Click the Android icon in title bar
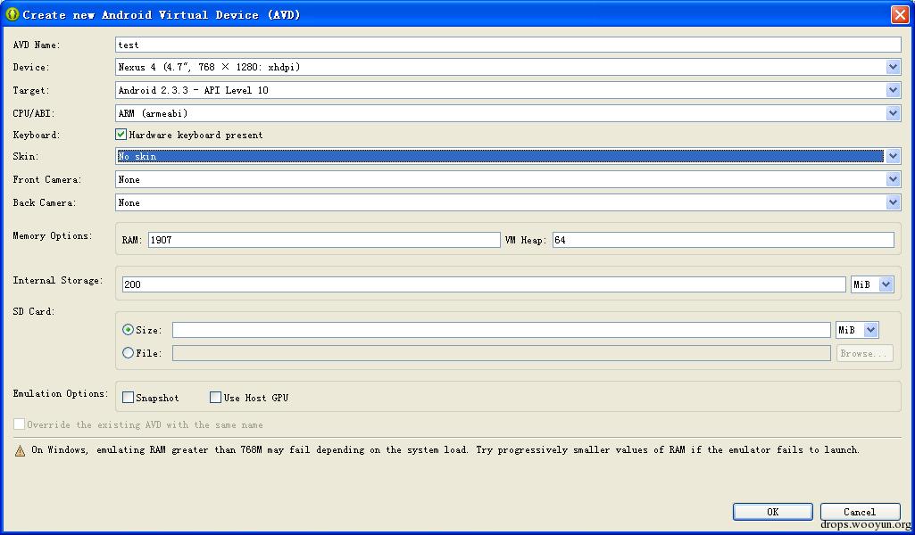This screenshot has width=915, height=535. click(12, 14)
